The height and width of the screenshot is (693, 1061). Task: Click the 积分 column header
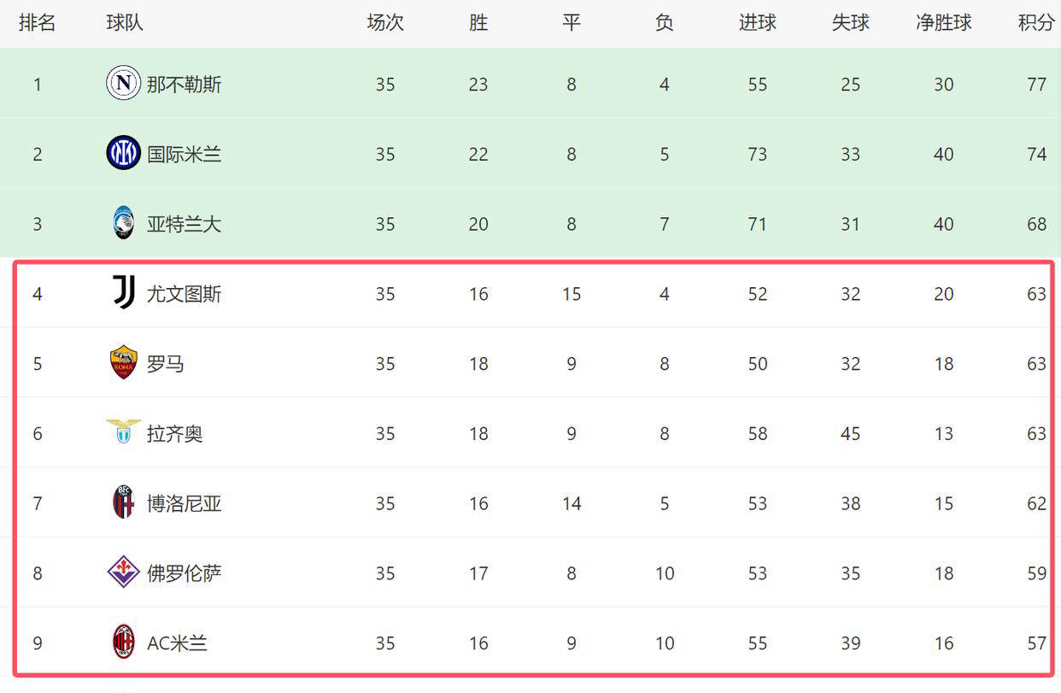[x=1036, y=23]
